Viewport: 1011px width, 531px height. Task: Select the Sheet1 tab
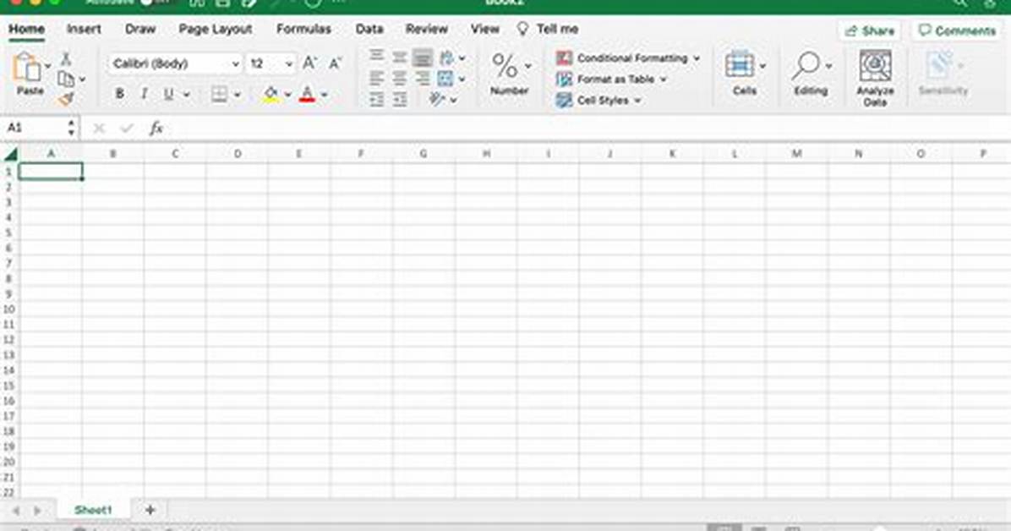(93, 510)
